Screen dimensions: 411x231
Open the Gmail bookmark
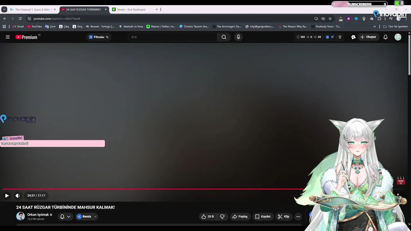(x=18, y=27)
